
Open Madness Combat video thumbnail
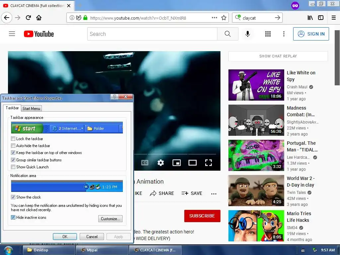(256, 120)
